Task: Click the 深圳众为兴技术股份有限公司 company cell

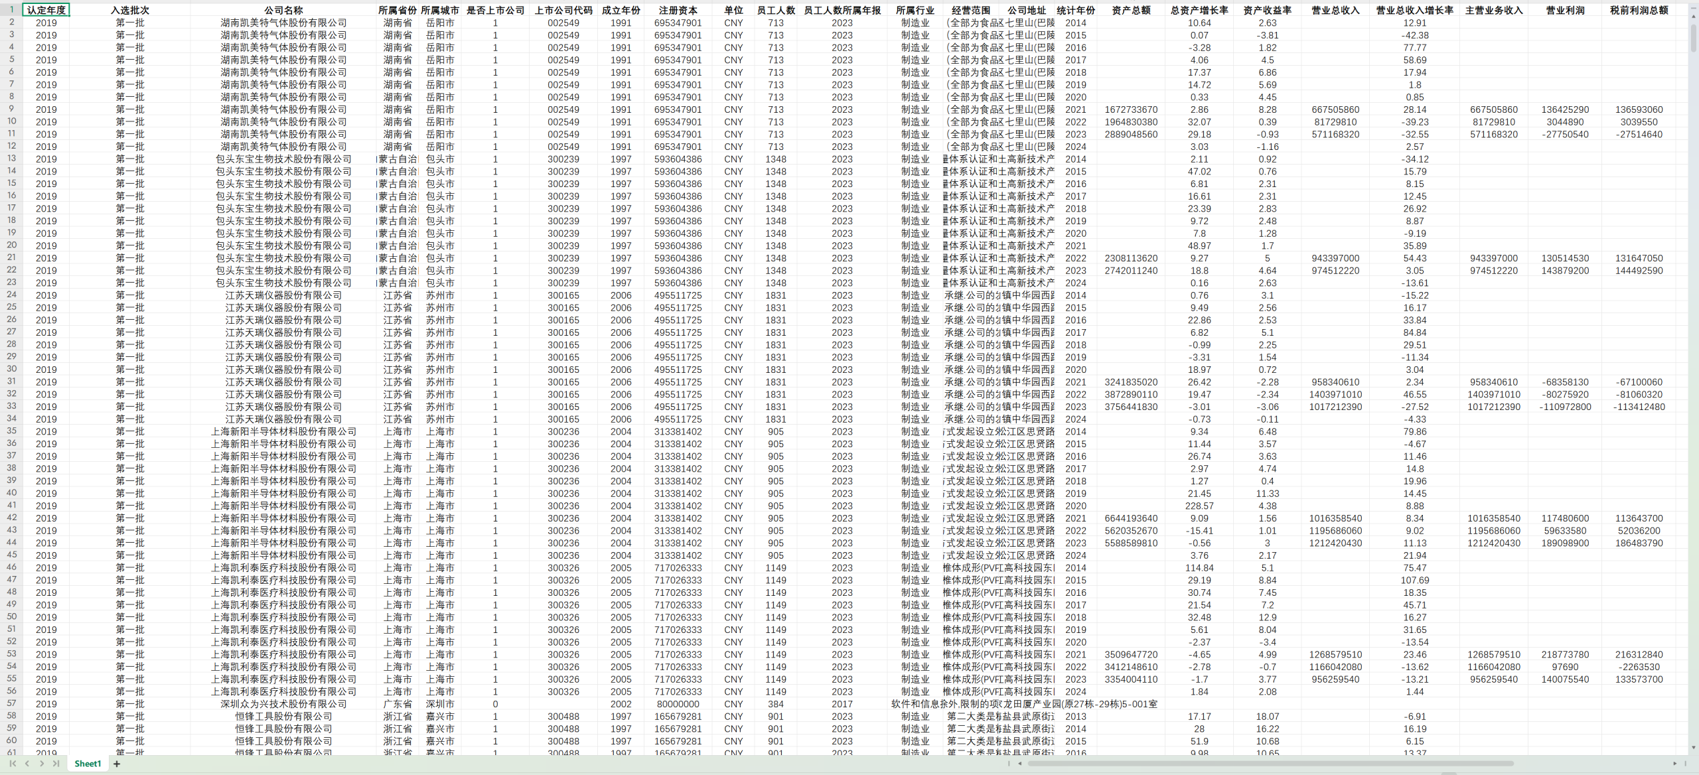Action: click(283, 704)
